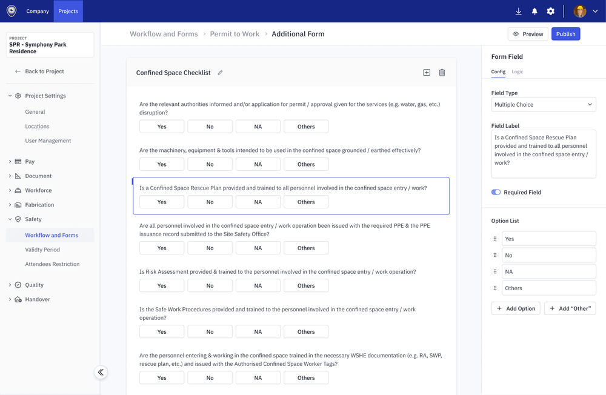Go to Back to Project link
The width and height of the screenshot is (606, 395).
tap(44, 71)
